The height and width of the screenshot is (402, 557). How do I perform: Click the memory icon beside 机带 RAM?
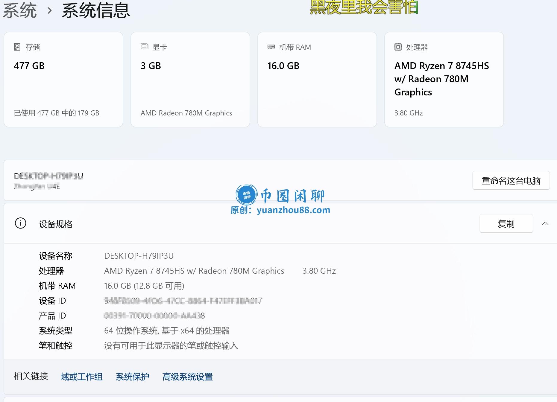coord(271,47)
